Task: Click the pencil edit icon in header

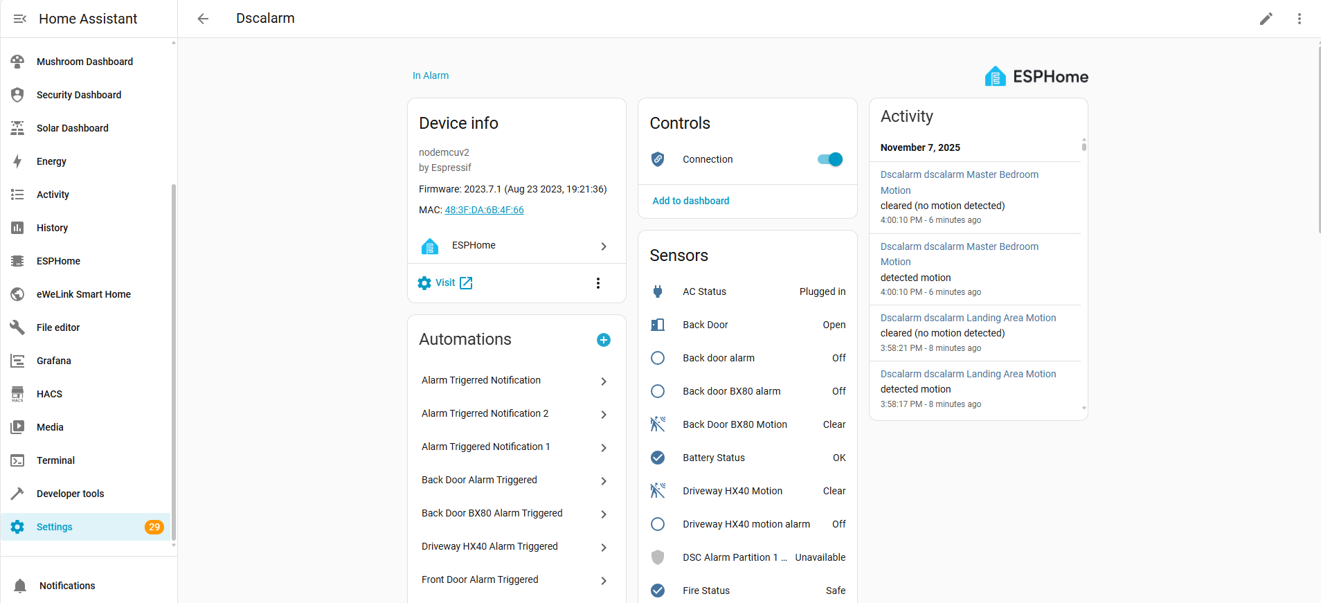Action: click(1266, 19)
